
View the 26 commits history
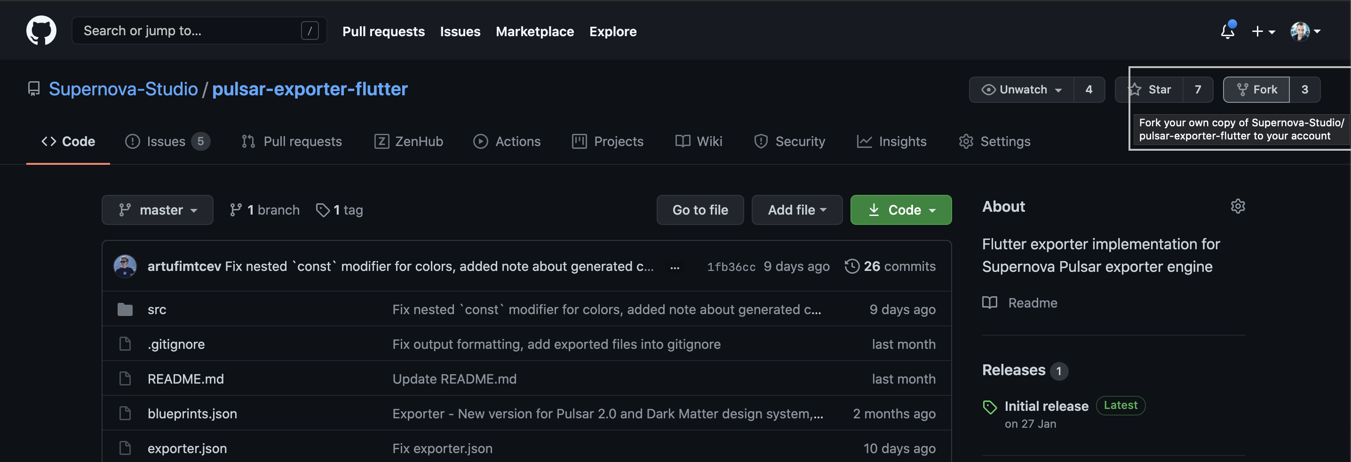click(890, 266)
